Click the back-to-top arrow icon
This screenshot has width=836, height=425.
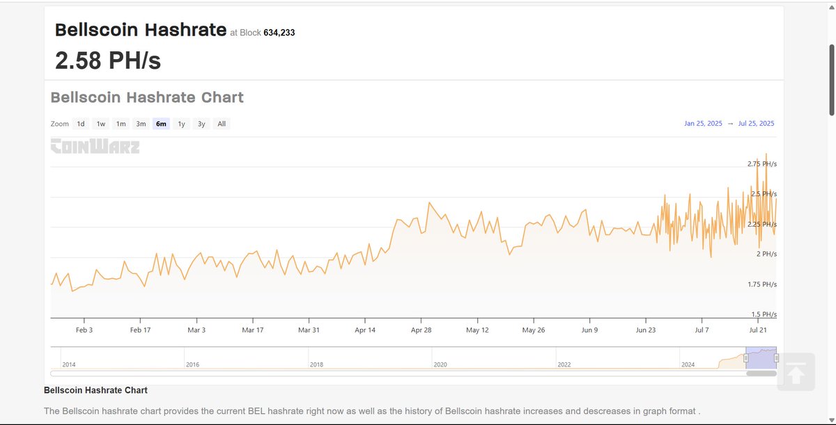(797, 372)
